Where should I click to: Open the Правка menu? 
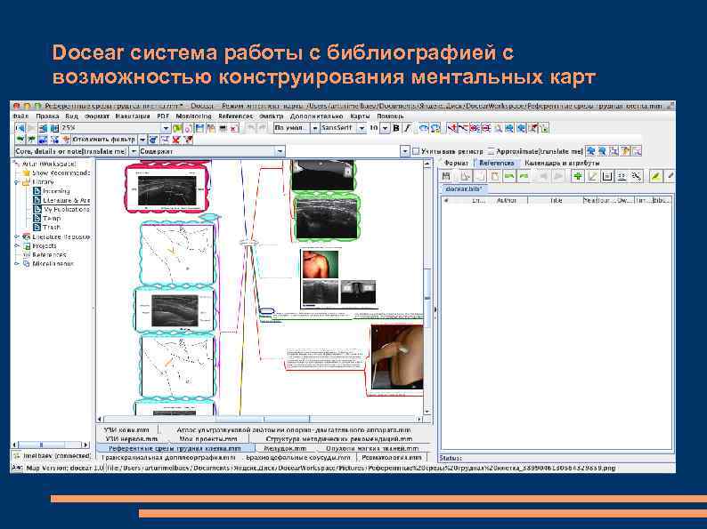tap(47, 116)
